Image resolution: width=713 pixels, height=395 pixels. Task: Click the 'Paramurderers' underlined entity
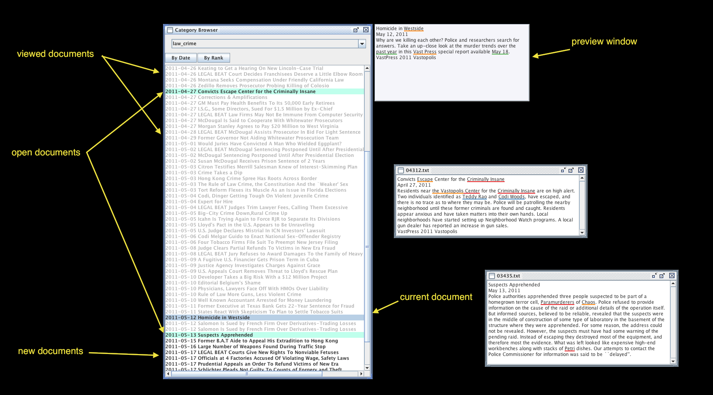pyautogui.click(x=557, y=302)
